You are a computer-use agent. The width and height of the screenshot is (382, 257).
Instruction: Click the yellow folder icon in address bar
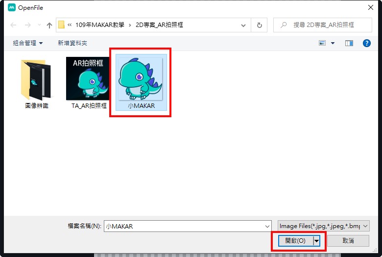click(61, 25)
